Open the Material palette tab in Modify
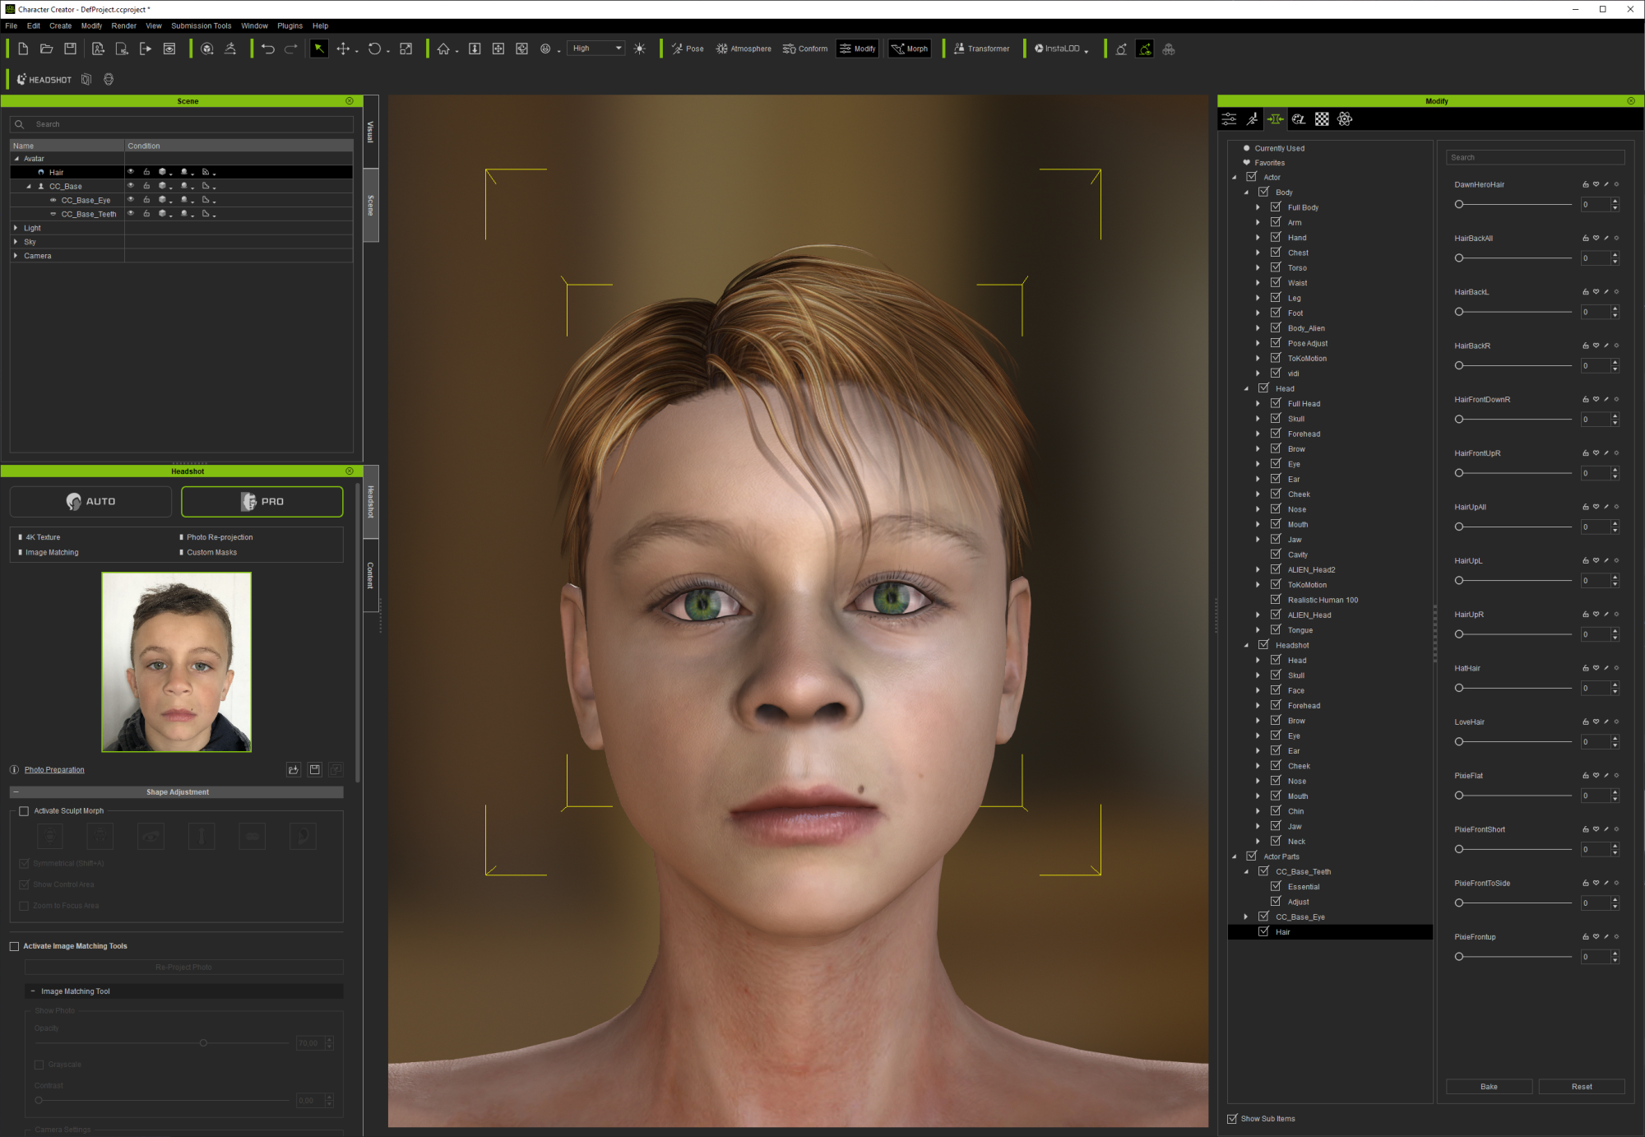Screen dimensions: 1645x1137 1299,119
